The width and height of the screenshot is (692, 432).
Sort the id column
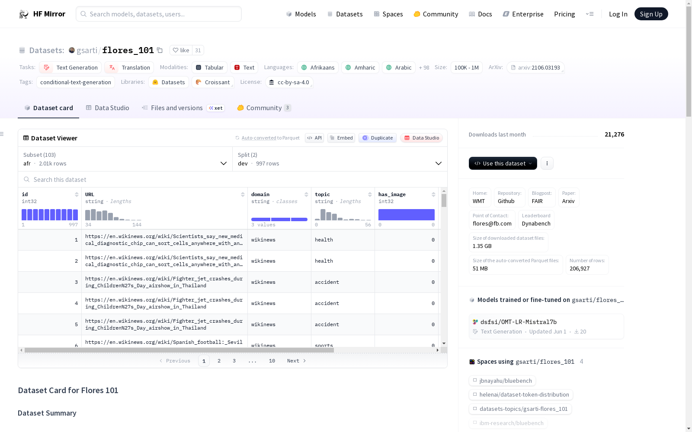pyautogui.click(x=77, y=195)
